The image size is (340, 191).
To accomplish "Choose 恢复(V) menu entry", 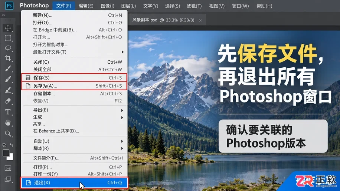I will [74, 101].
